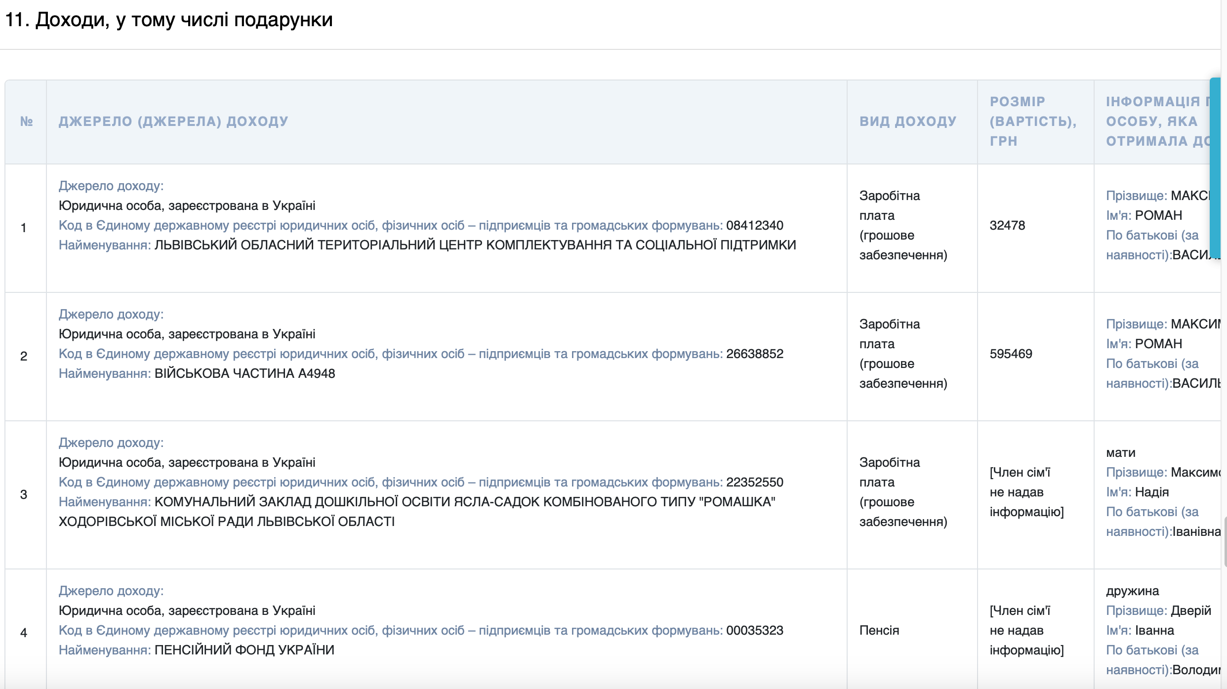Click the teal side tab panel
The width and height of the screenshot is (1227, 689).
click(x=1215, y=168)
